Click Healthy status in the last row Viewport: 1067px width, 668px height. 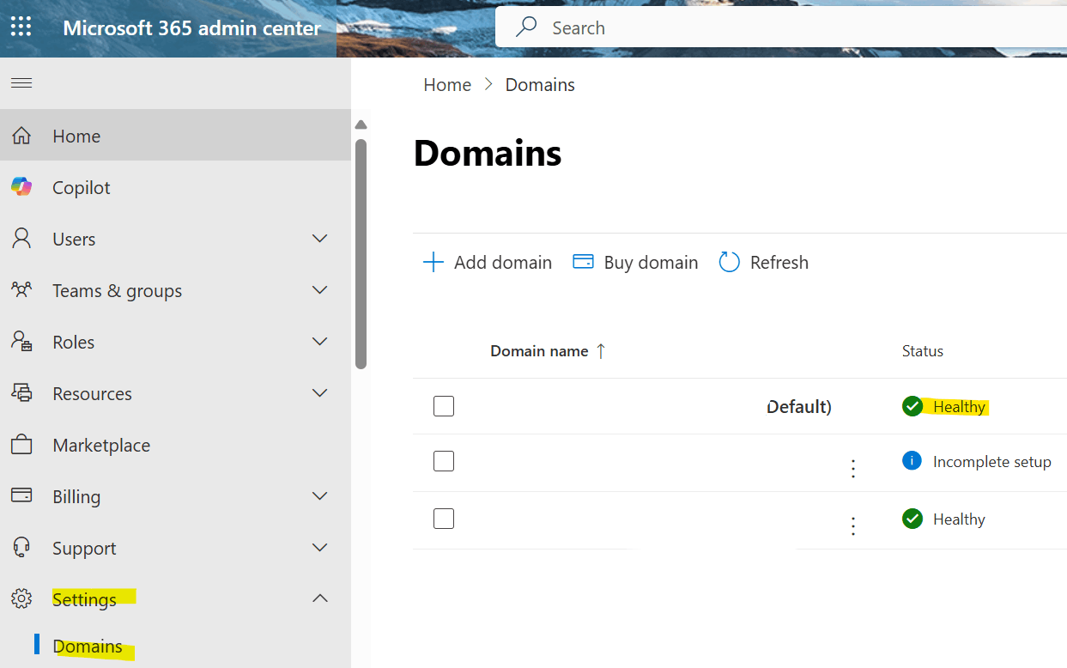[x=959, y=519]
